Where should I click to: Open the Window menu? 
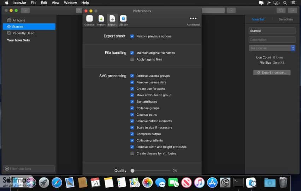[70, 3]
